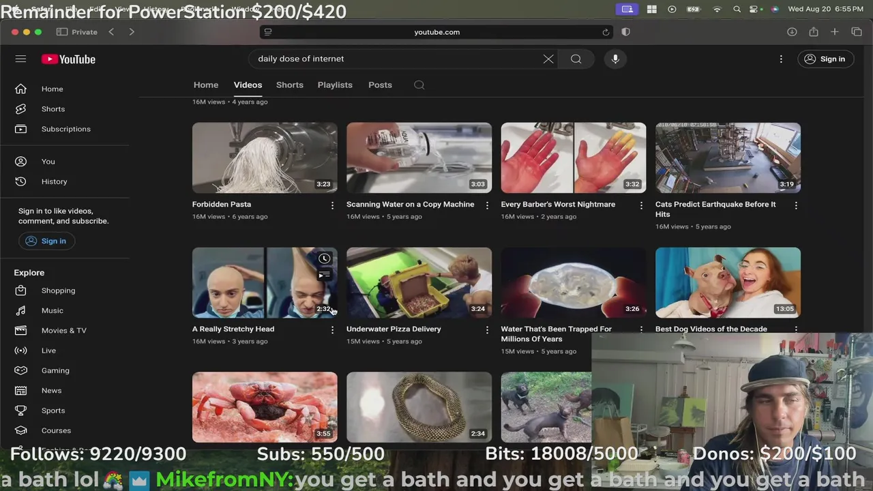Play the red crab video thumbnail
This screenshot has height=491, width=873.
point(265,407)
